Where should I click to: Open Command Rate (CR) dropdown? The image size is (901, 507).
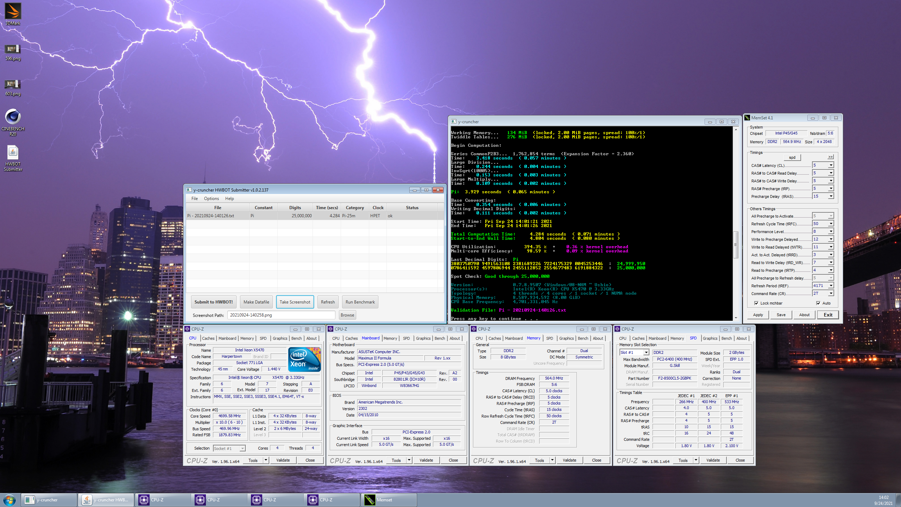[x=831, y=294]
